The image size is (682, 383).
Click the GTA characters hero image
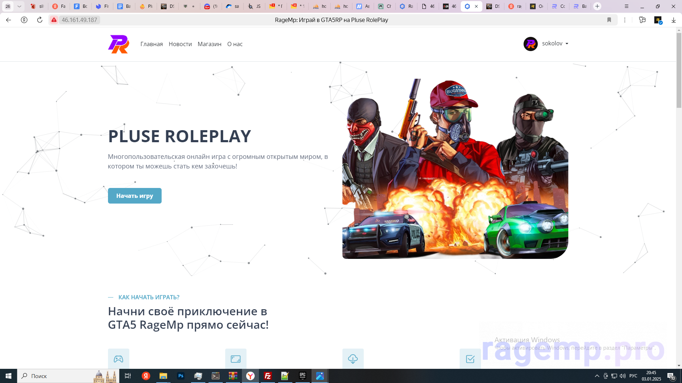click(x=455, y=169)
